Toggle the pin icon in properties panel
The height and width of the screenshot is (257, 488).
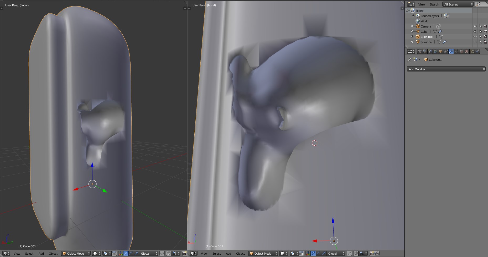pyautogui.click(x=409, y=59)
